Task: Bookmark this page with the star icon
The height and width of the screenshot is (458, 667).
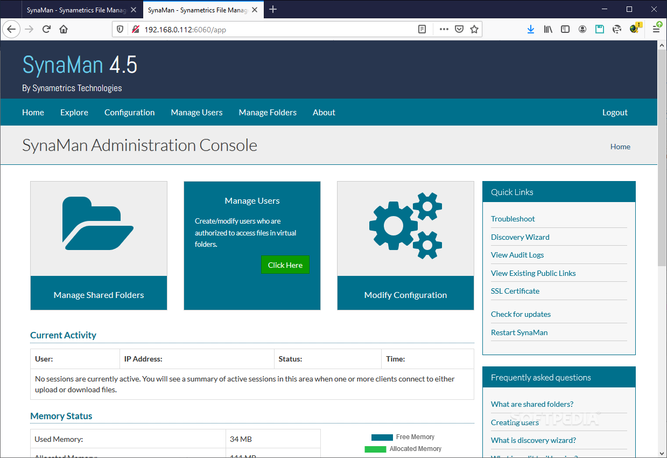Action: 474,29
